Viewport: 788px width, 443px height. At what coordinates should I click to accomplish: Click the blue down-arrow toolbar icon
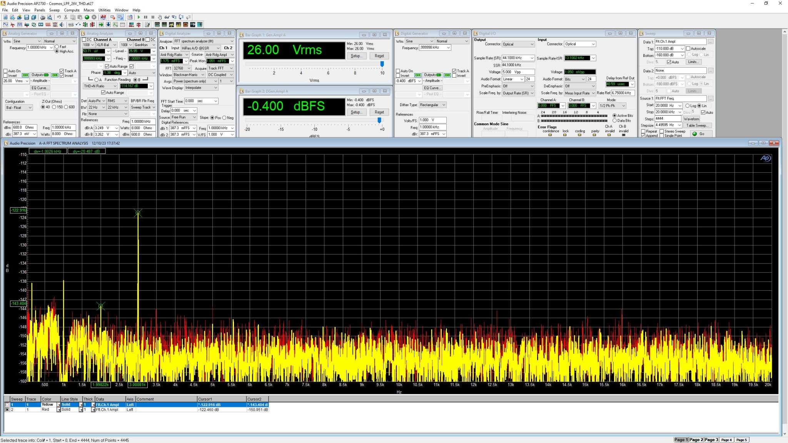108,25
